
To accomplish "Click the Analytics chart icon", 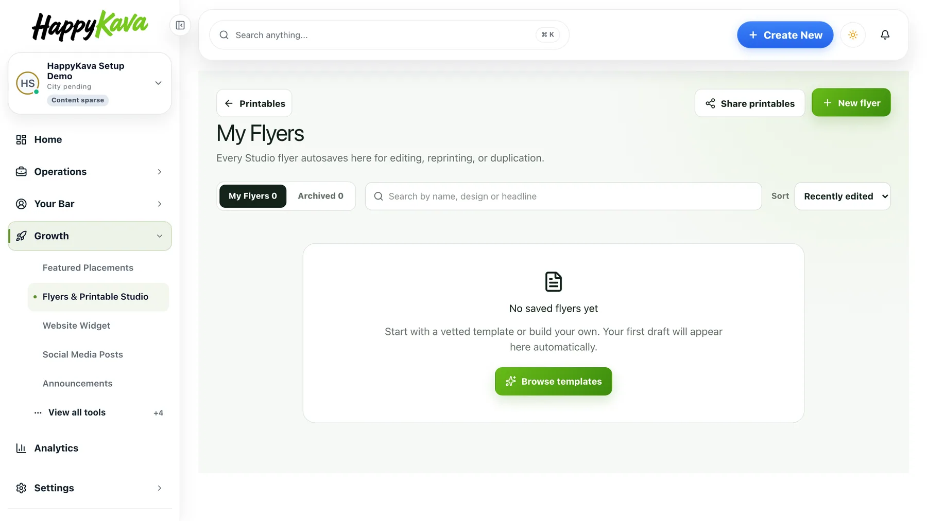I will click(x=21, y=448).
